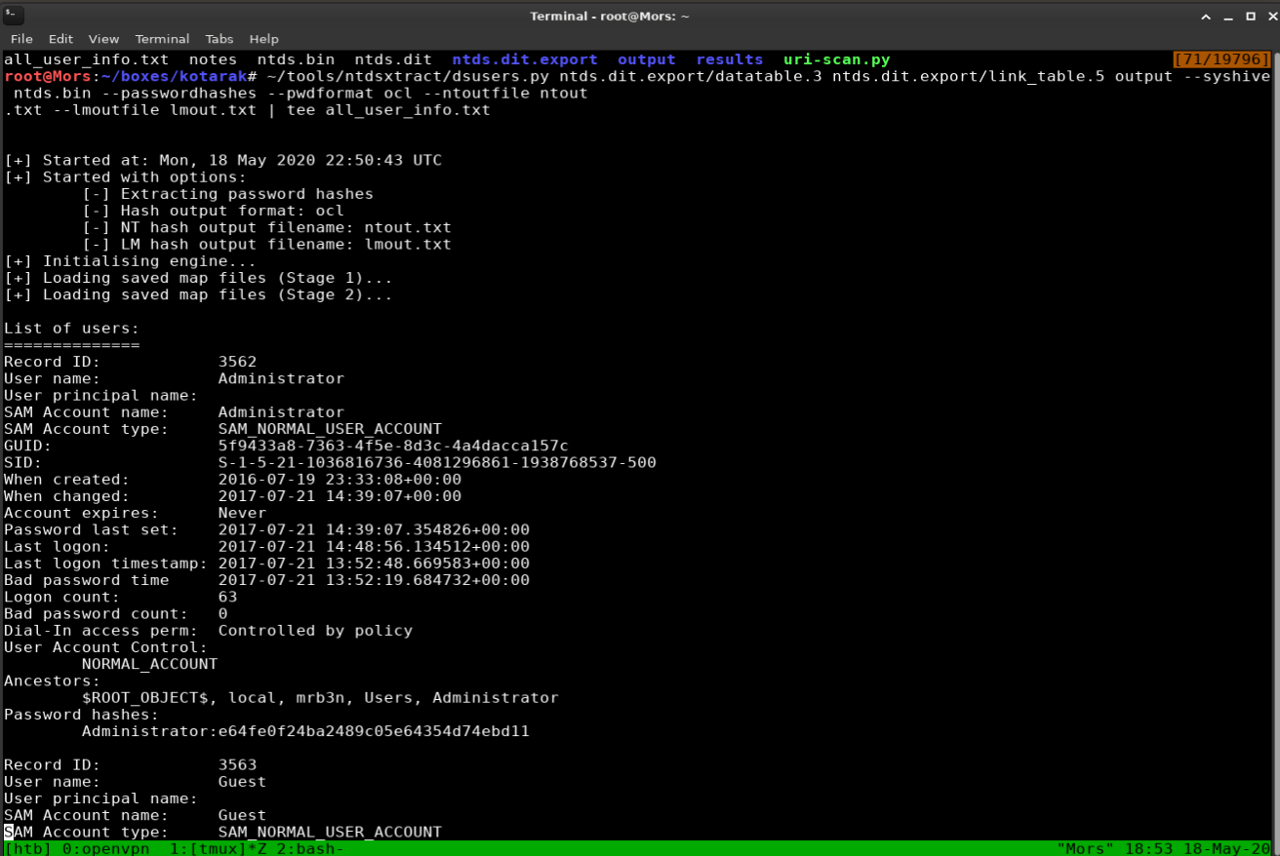
Task: Click the [htb] session label
Action: pos(28,848)
